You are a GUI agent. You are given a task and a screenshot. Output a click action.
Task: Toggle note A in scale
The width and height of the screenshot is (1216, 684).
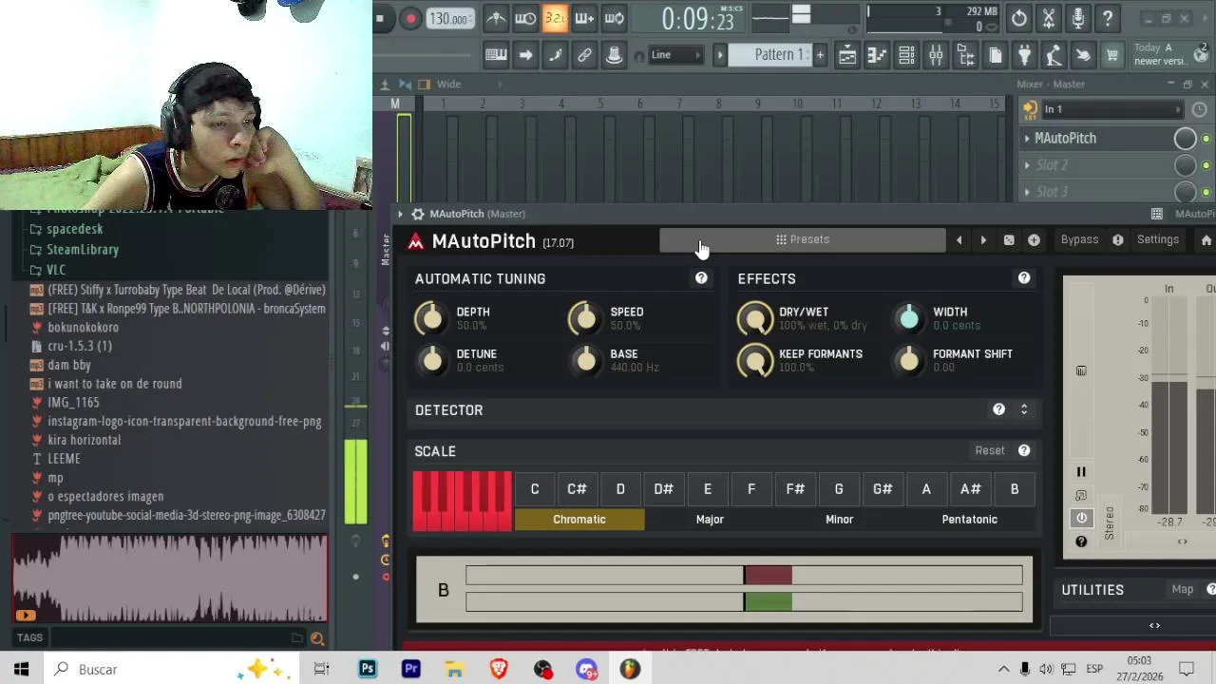pos(926,489)
